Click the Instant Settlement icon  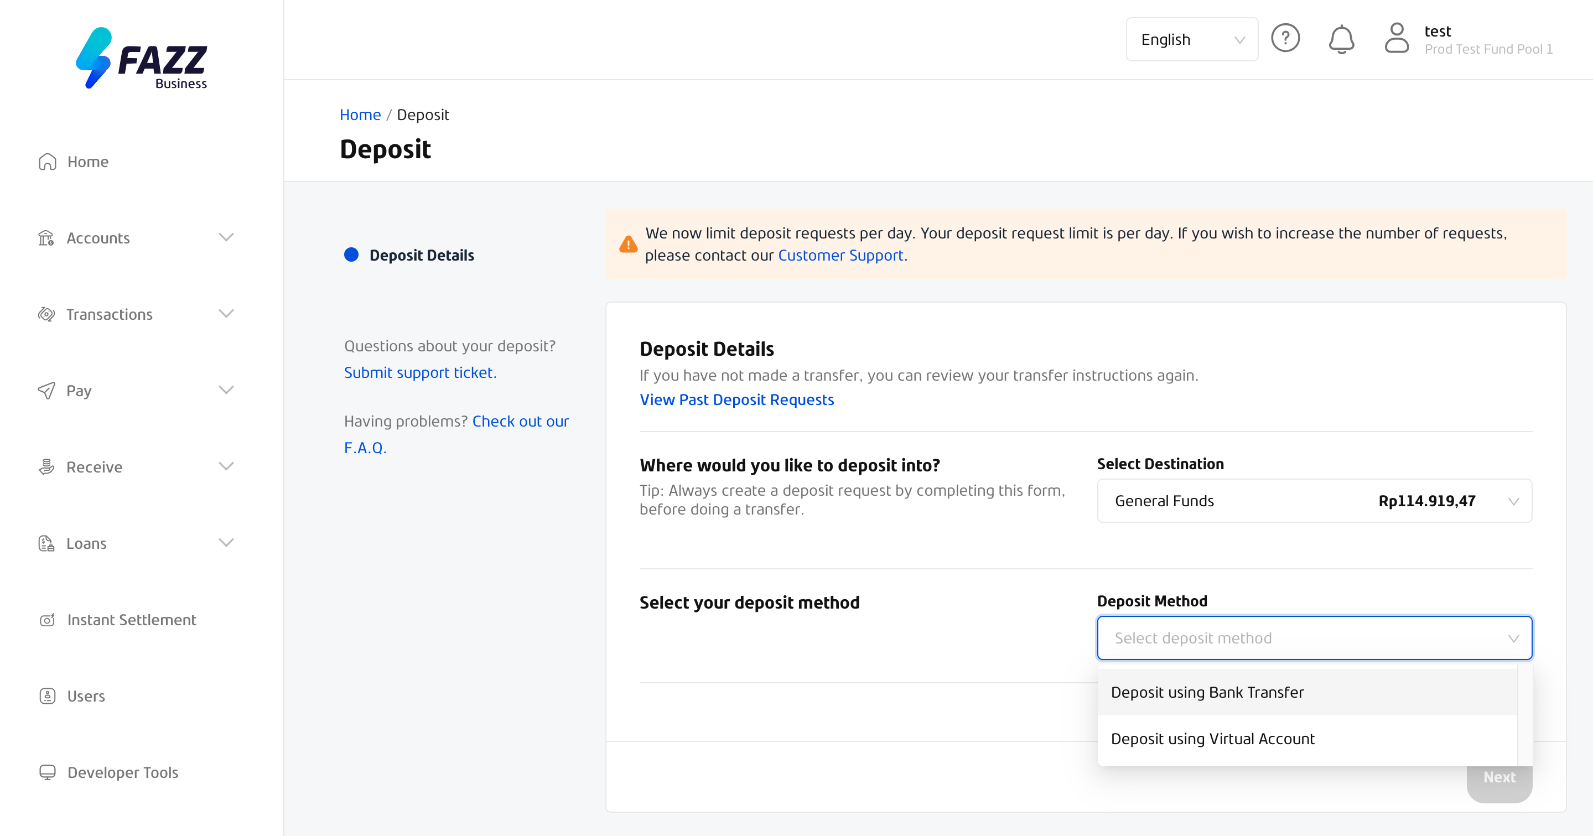47,620
